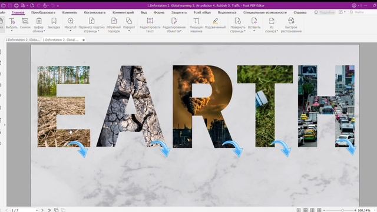
Task: Click Обратный порядок reflow icon
Action: click(114, 21)
